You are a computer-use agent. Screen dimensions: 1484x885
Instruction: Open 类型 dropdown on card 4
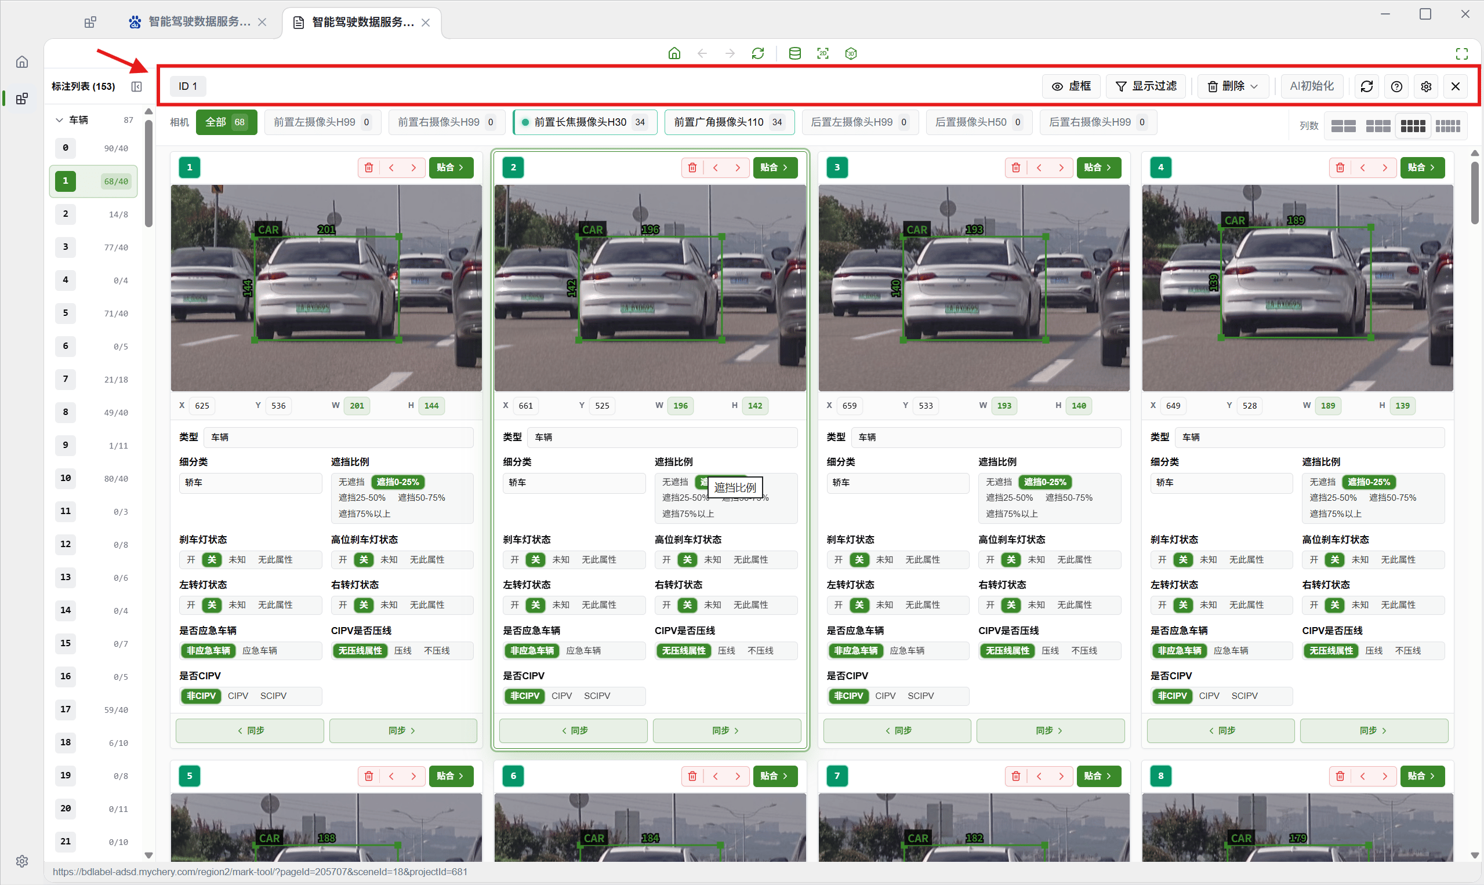coord(1310,437)
